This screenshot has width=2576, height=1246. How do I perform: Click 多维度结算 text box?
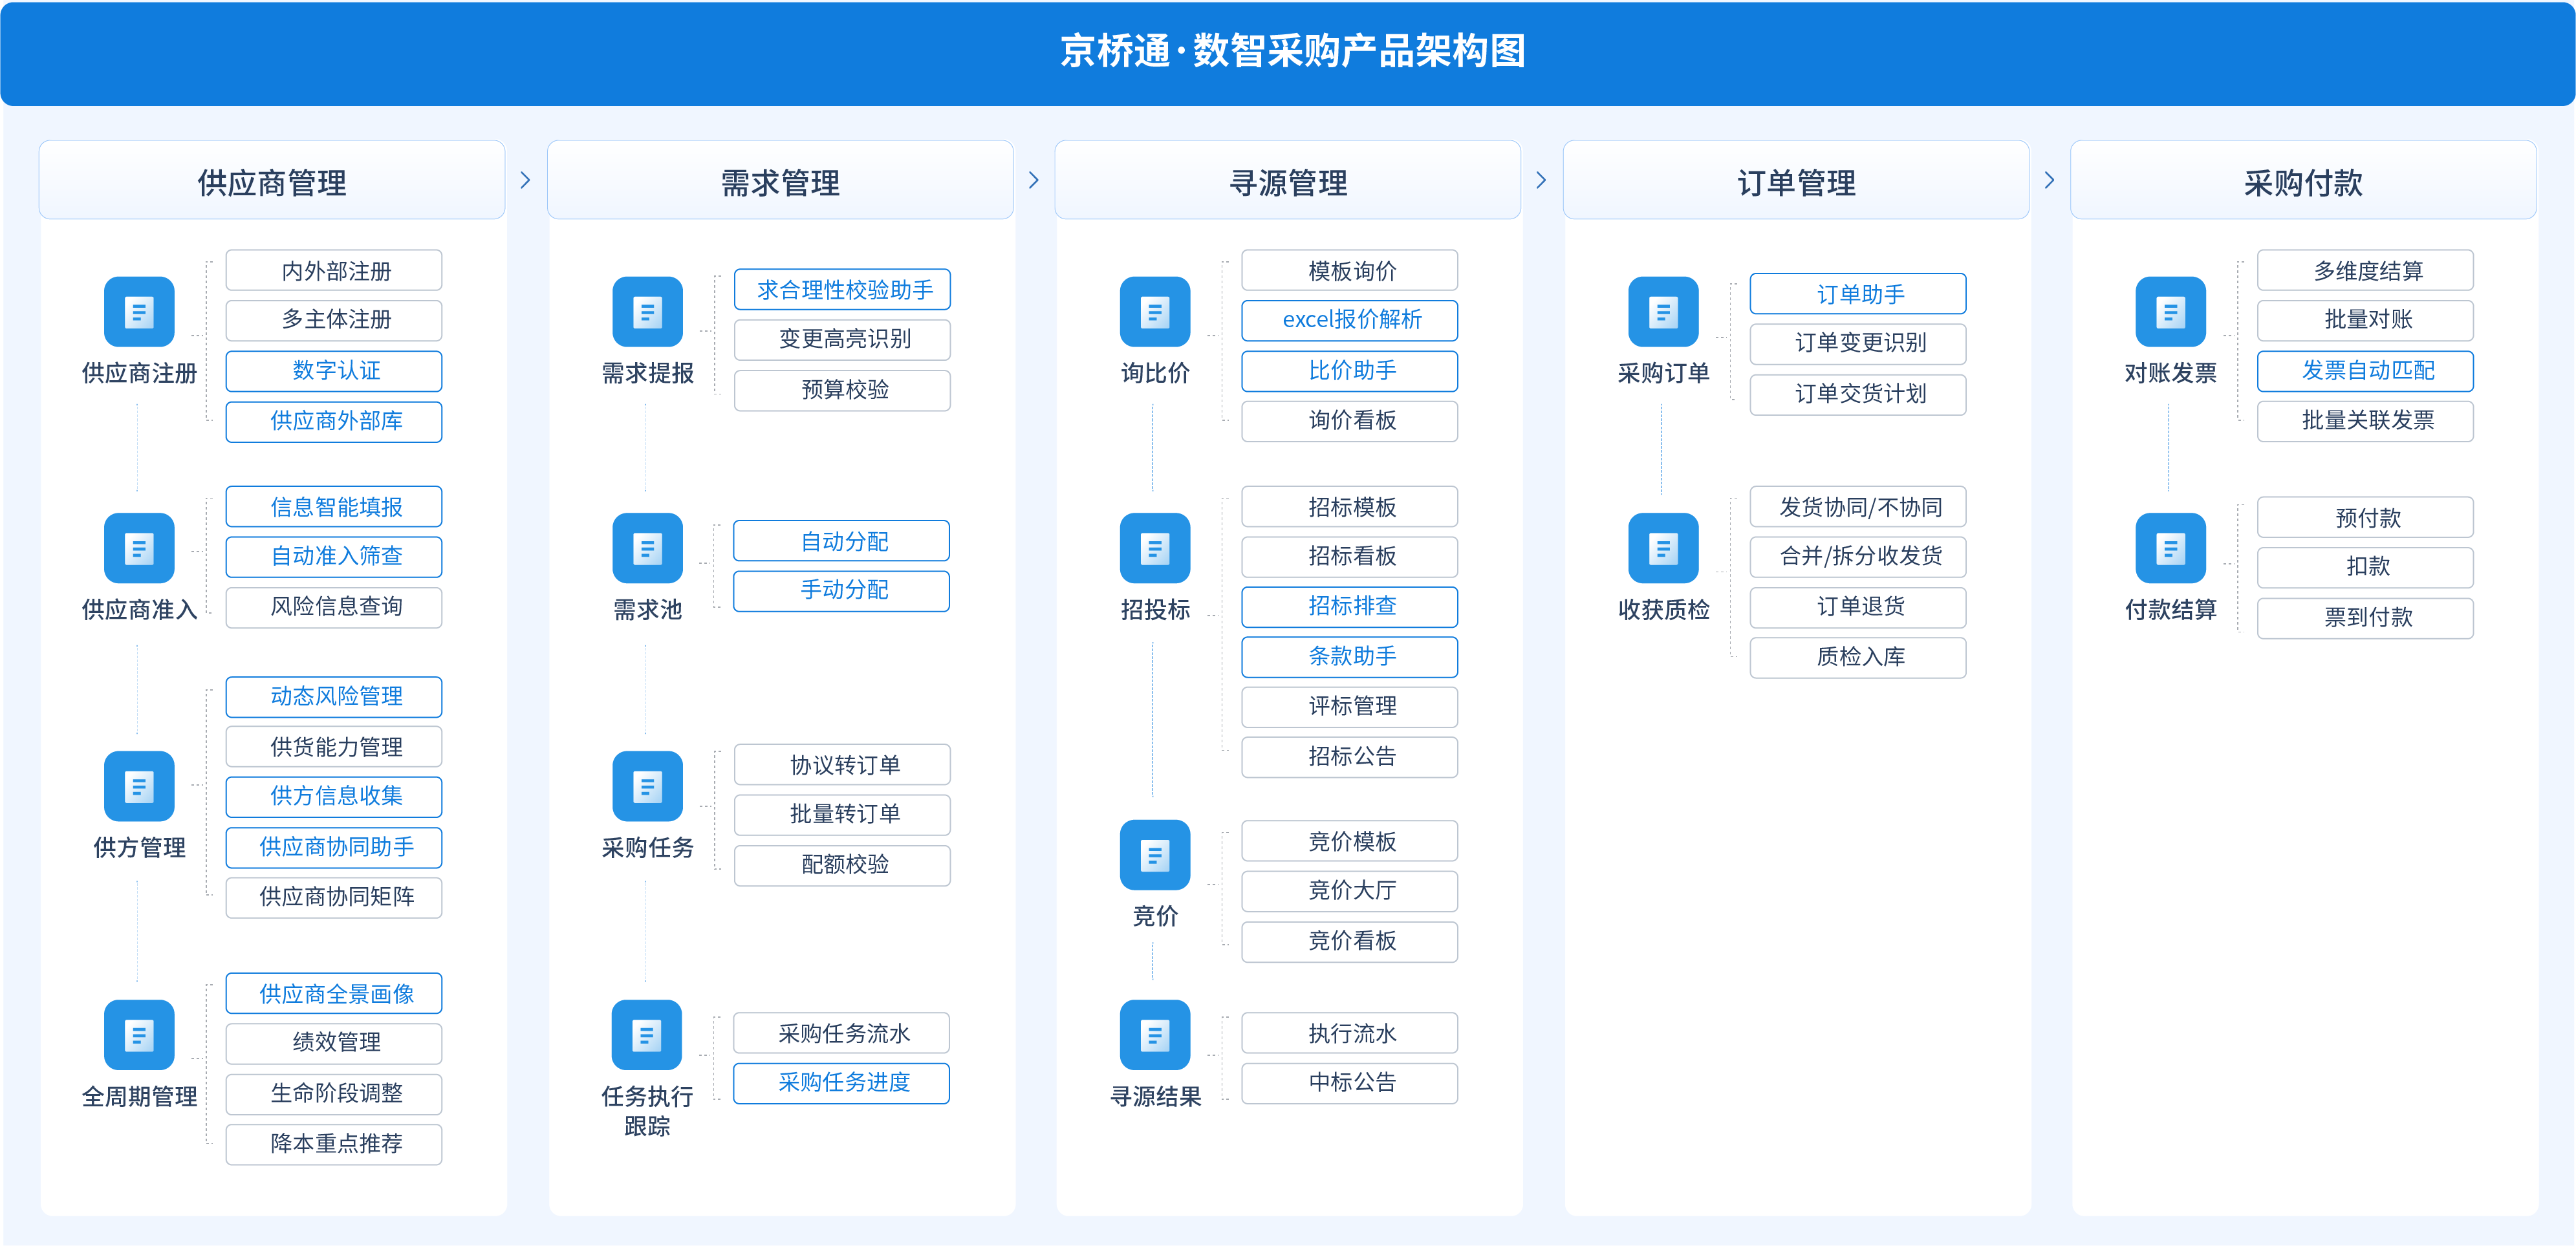tap(2365, 271)
